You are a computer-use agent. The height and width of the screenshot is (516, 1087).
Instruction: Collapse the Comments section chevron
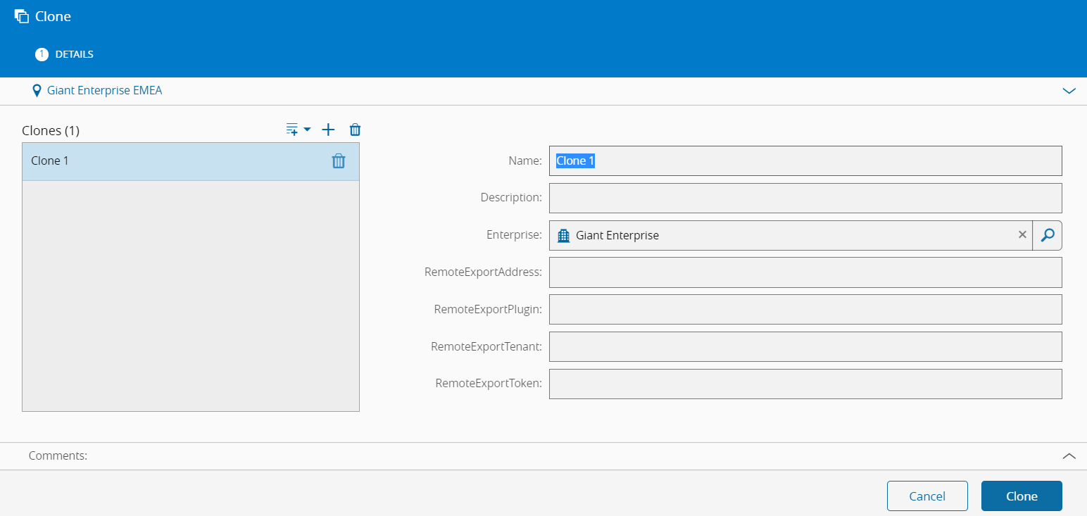[1069, 456]
